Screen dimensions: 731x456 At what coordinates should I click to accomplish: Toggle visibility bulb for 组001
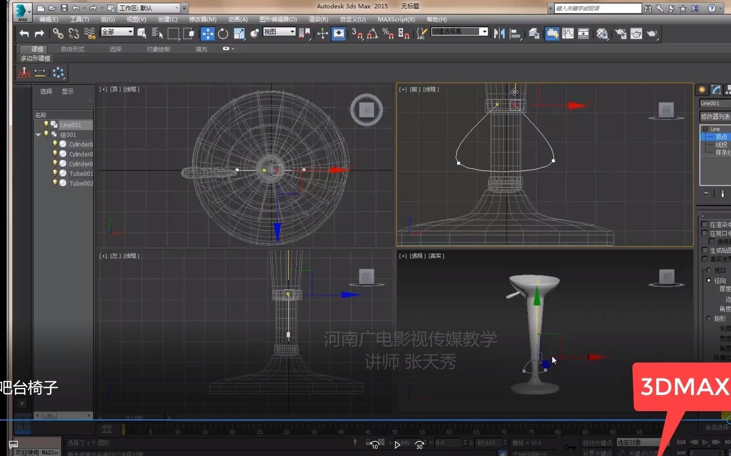tap(46, 134)
